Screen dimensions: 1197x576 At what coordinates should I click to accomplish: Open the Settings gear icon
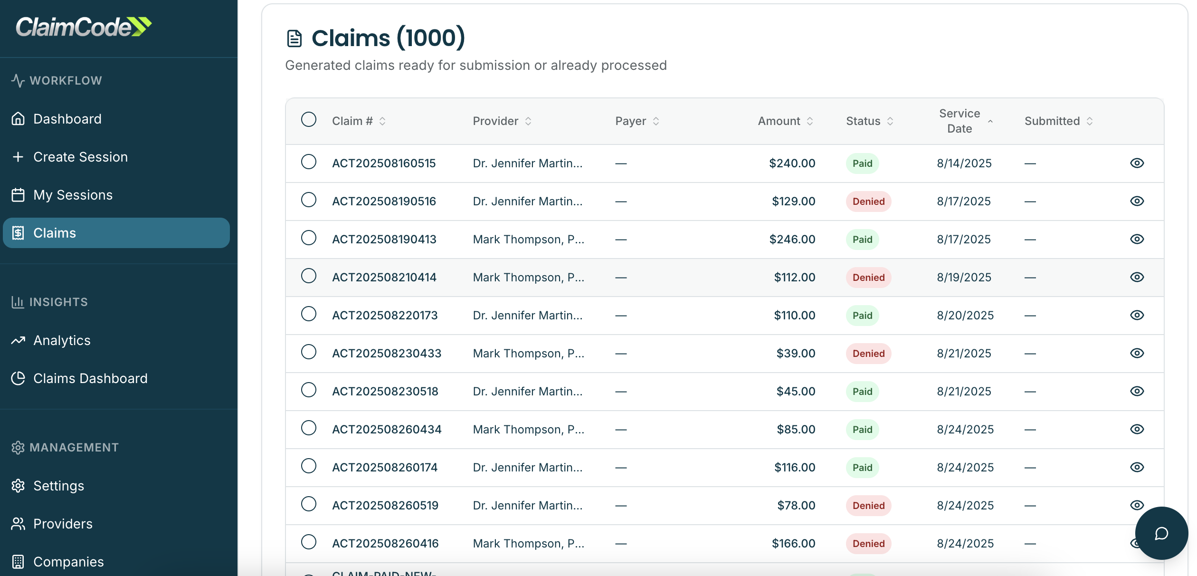click(x=18, y=486)
